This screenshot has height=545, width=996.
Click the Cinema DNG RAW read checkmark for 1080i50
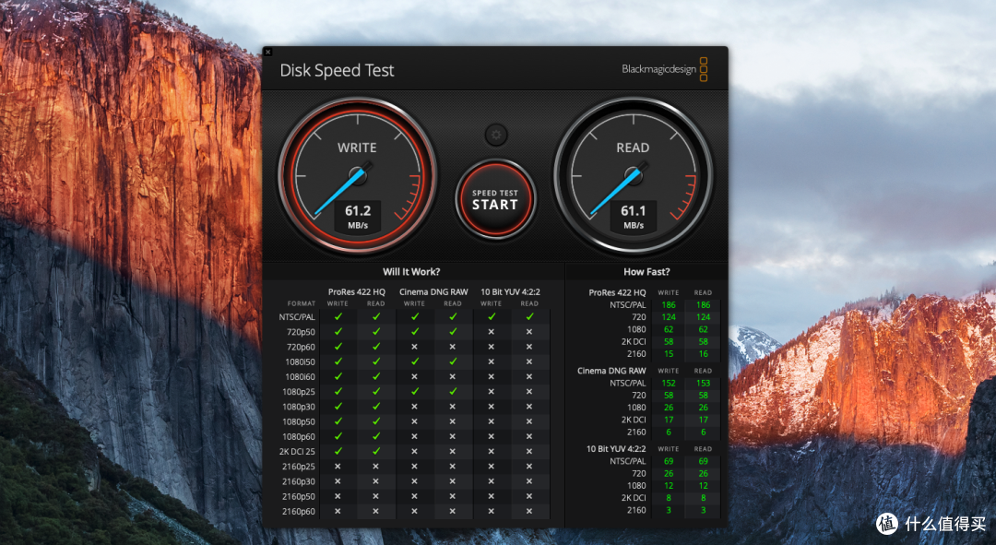[x=452, y=361]
